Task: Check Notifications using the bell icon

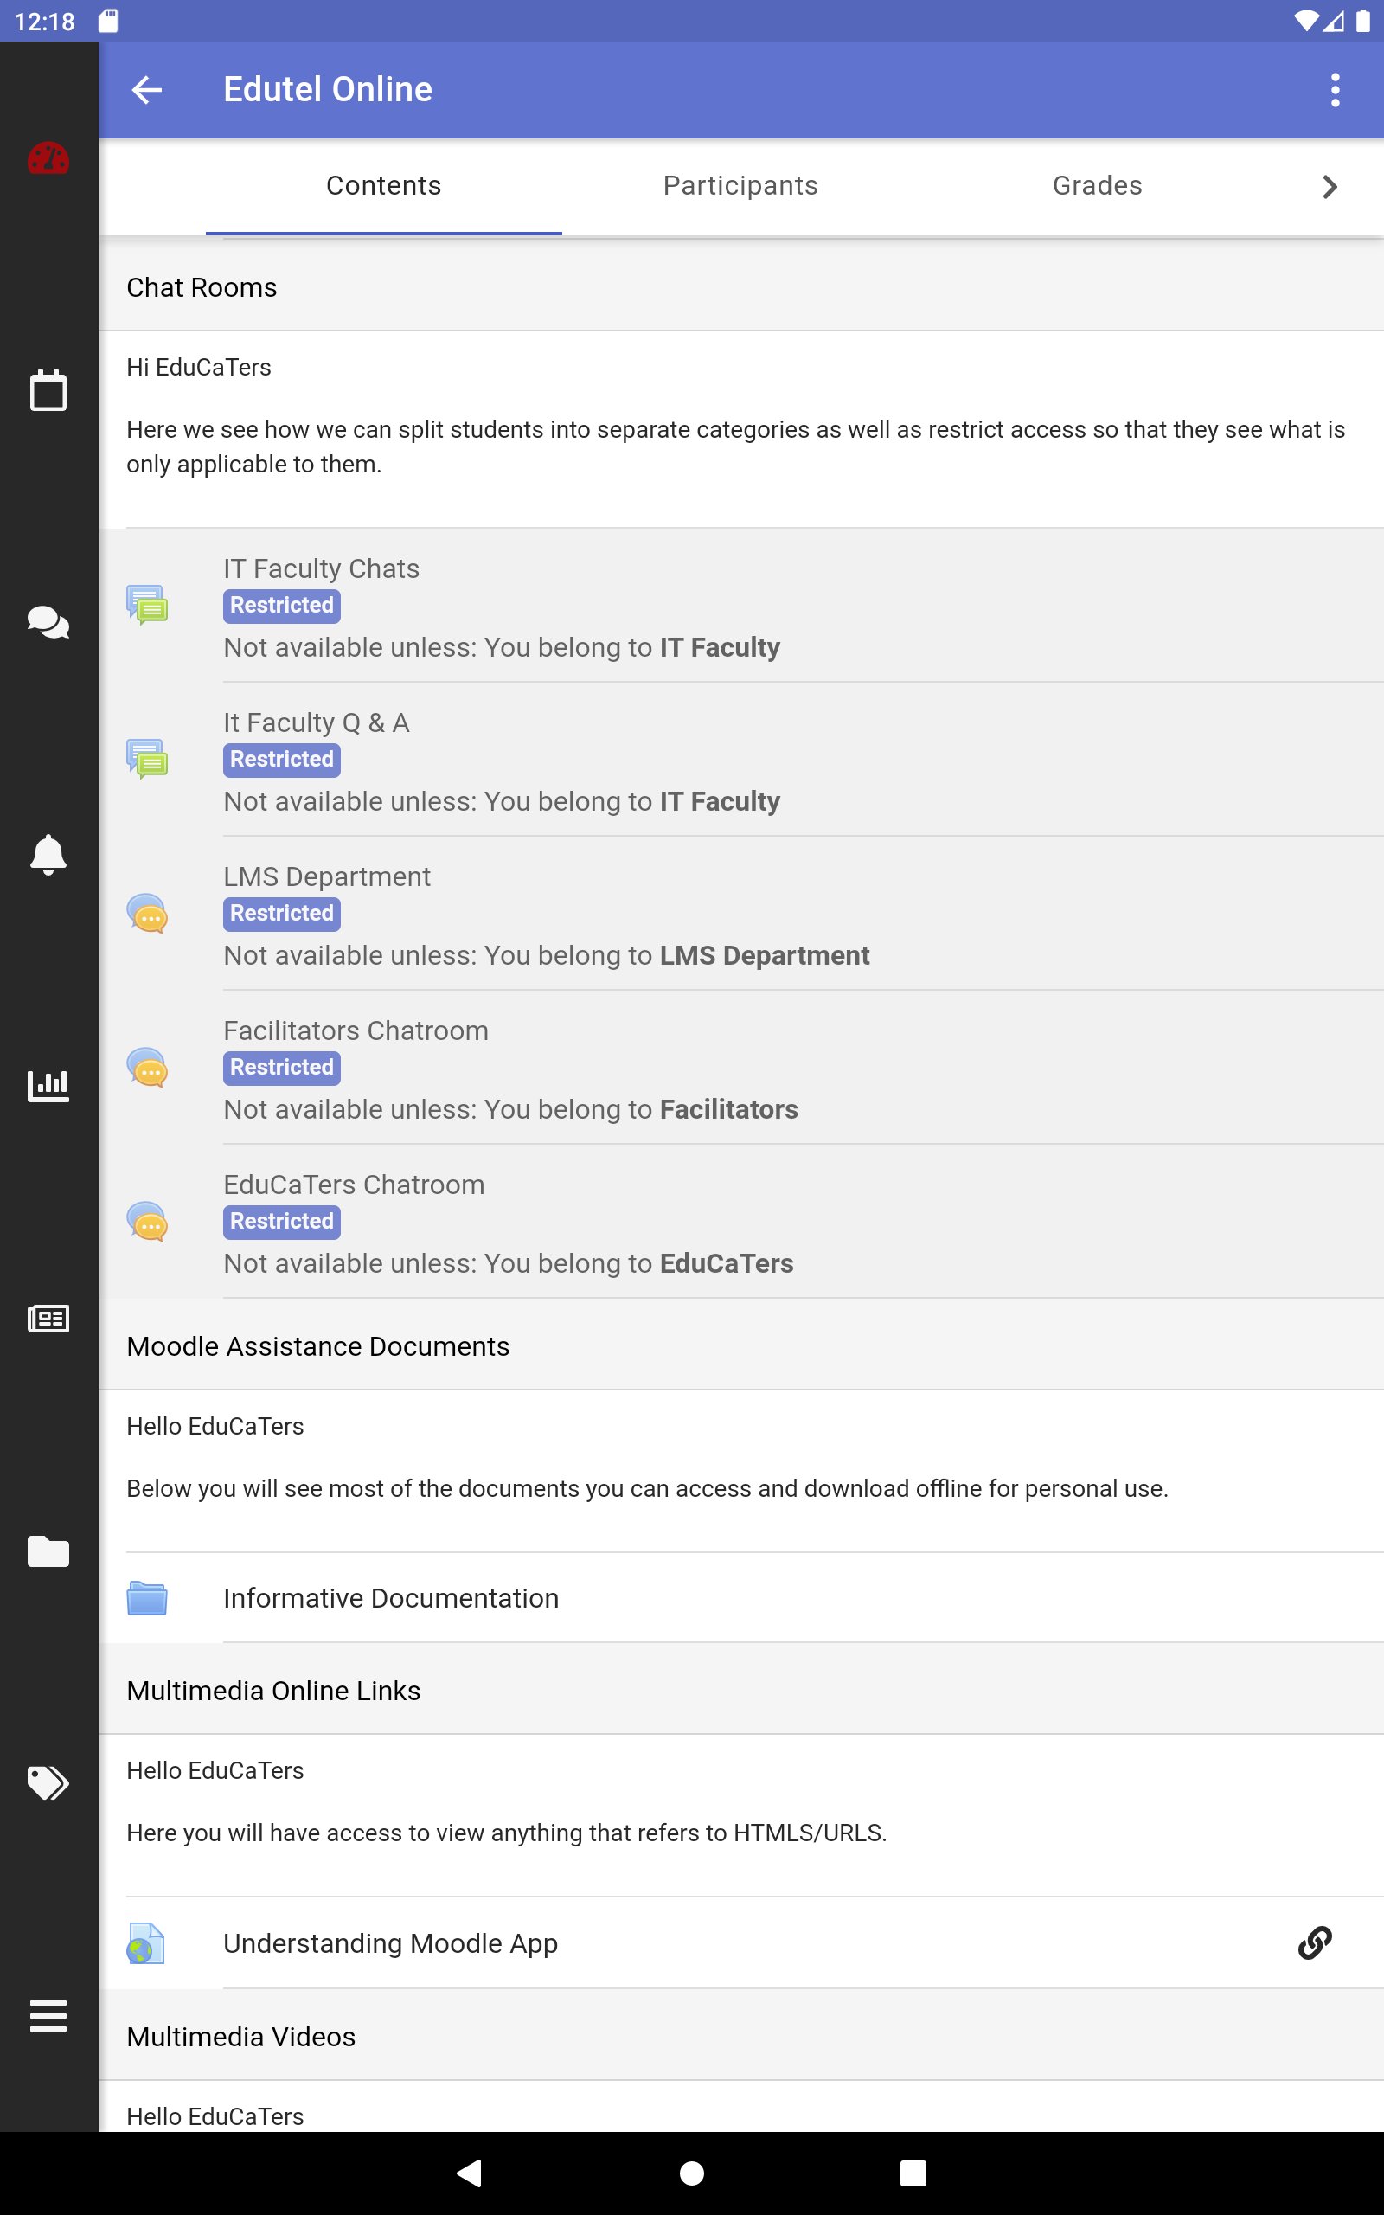Action: 48,856
